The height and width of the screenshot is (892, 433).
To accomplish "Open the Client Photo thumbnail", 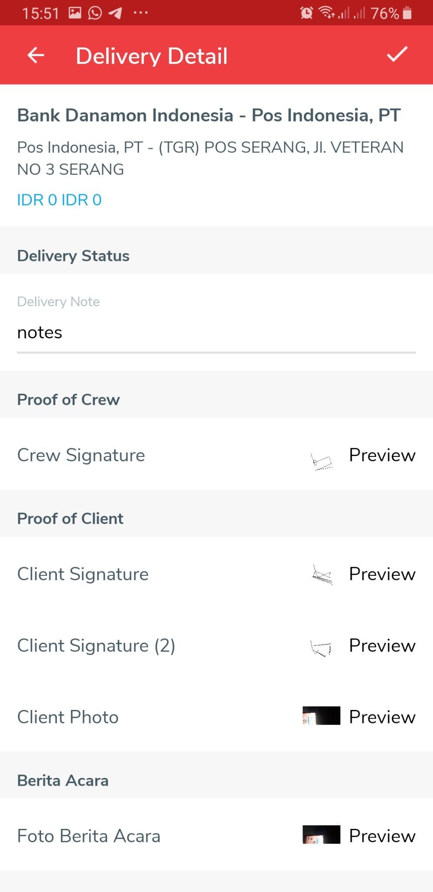I will coord(321,716).
